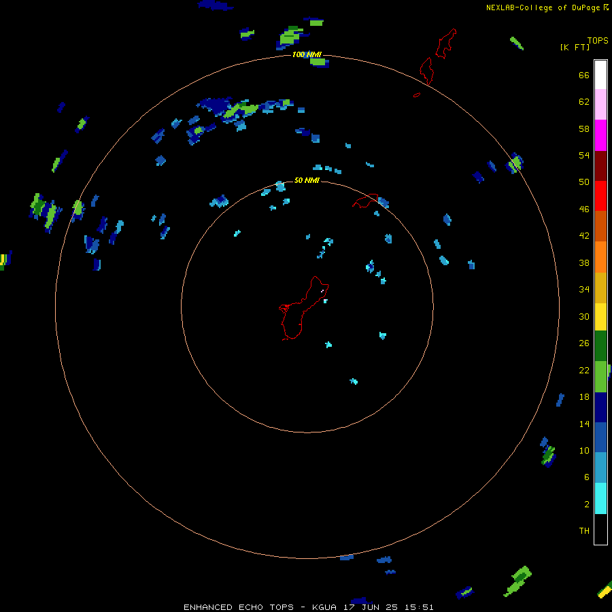
Task: Click the medium blue swatch near 10
Action: pos(600,437)
